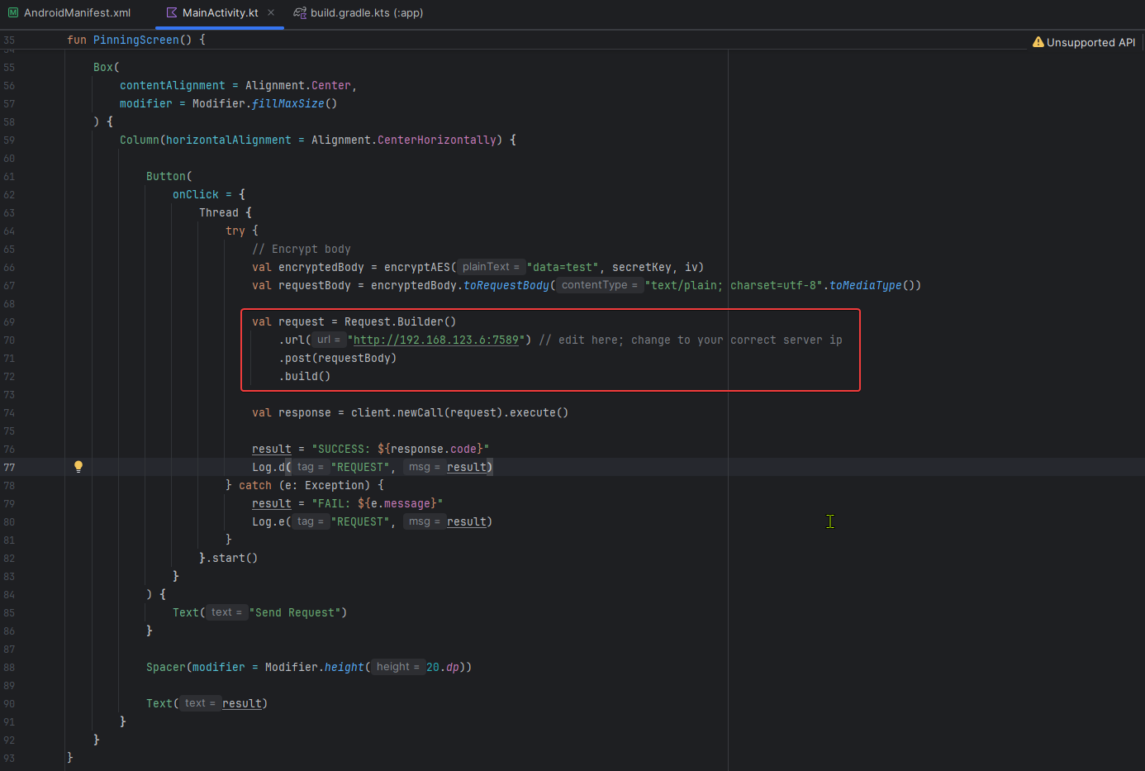Click the toMediaType call
1145x771 pixels.
865,285
